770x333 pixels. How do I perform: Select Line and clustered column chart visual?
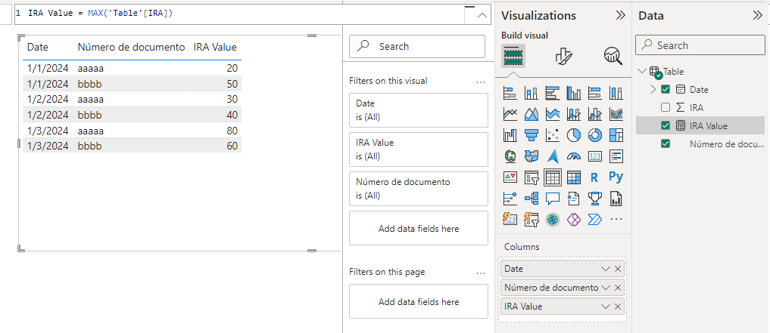click(594, 114)
